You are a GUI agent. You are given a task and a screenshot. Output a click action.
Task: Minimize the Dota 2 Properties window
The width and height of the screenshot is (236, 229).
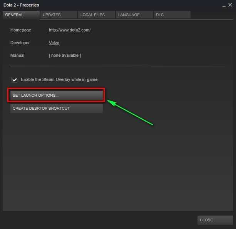point(224,5)
